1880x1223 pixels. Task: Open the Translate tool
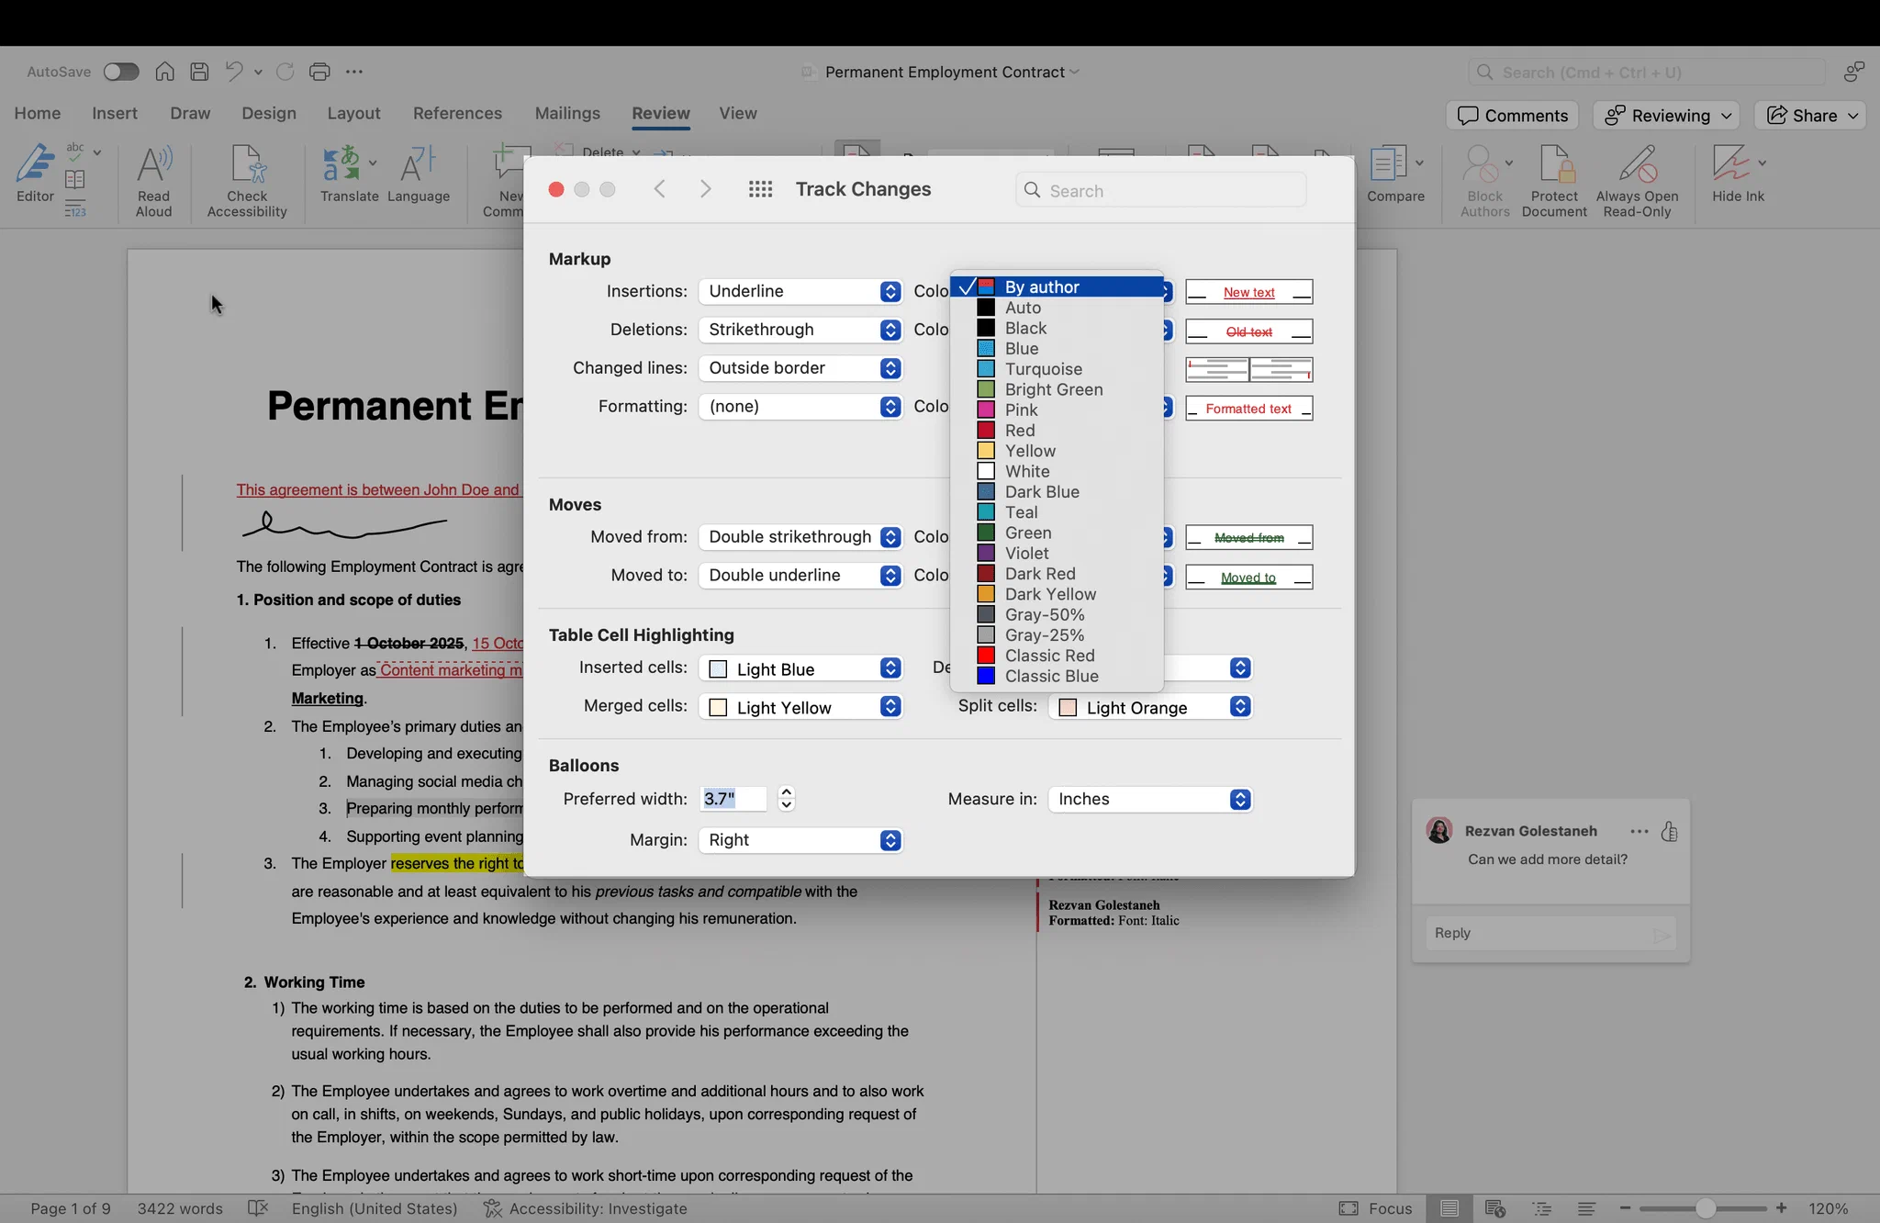pyautogui.click(x=349, y=173)
